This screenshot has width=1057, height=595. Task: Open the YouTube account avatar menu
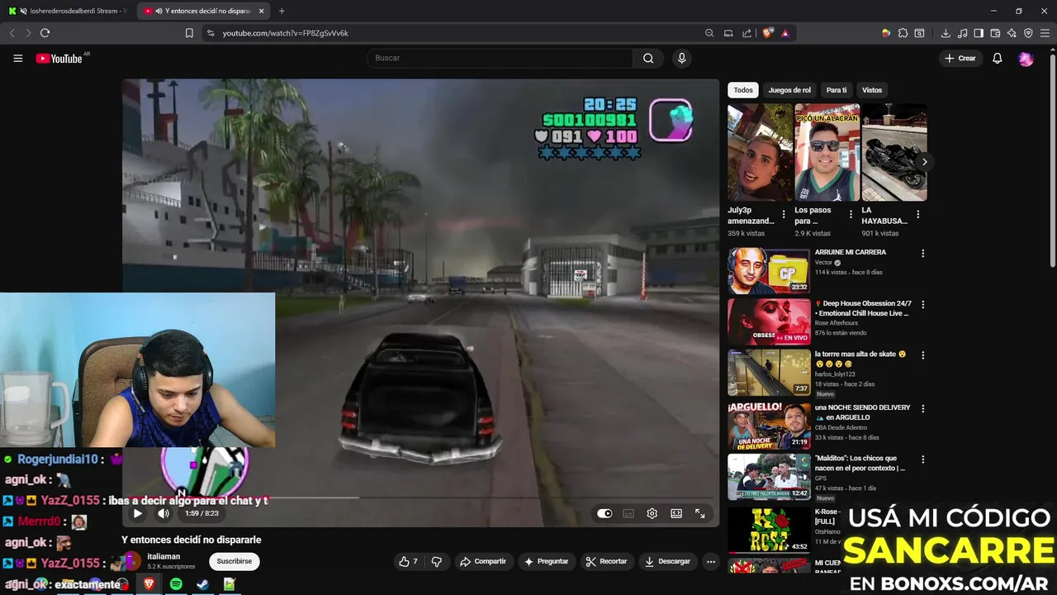point(1026,59)
